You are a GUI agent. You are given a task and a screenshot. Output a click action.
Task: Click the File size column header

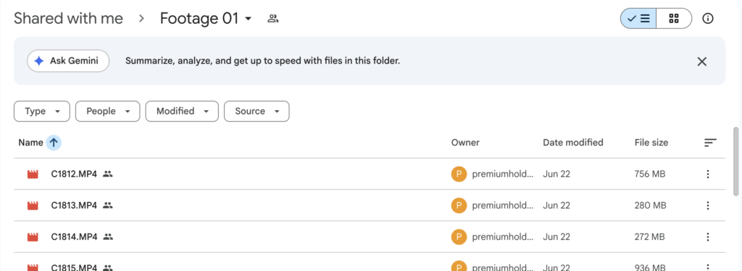[651, 142]
